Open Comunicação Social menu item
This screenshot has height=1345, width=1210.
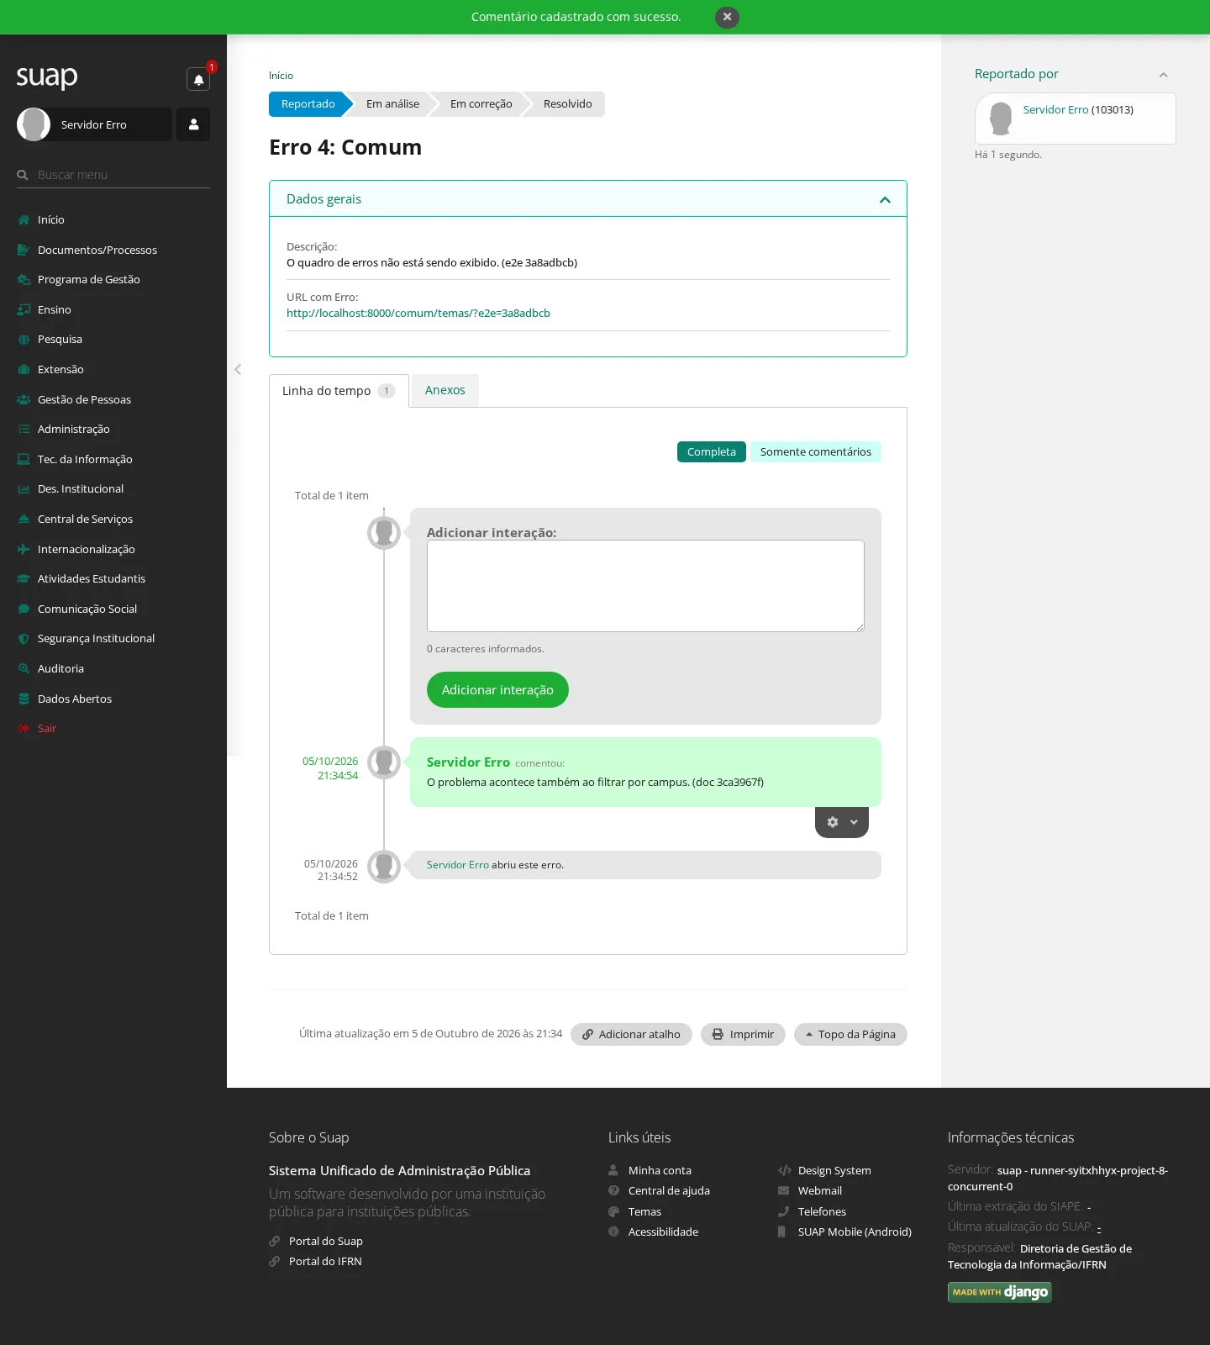(x=87, y=609)
